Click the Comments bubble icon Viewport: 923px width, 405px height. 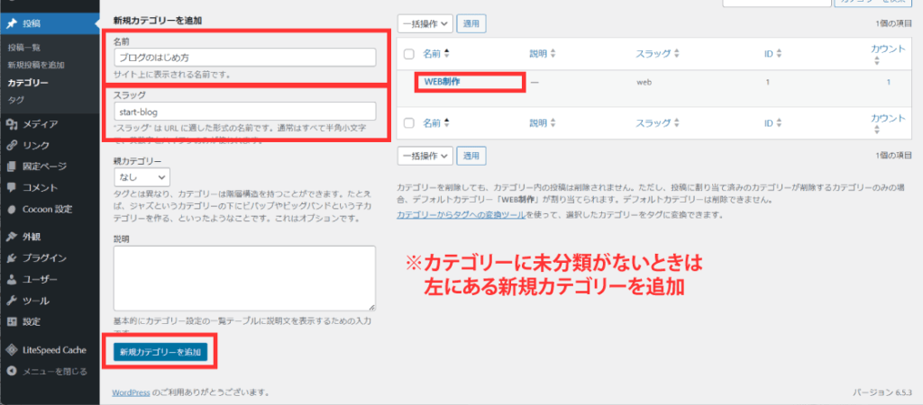click(x=12, y=188)
